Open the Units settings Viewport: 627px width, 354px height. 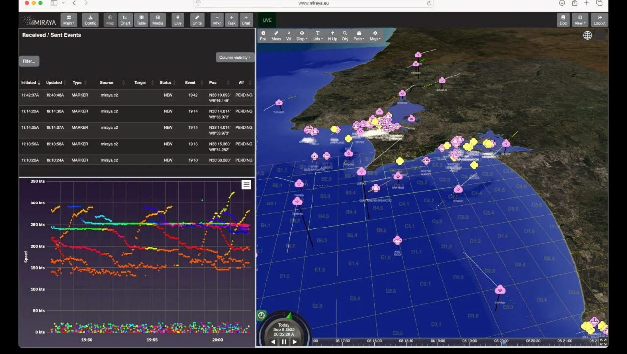[197, 20]
